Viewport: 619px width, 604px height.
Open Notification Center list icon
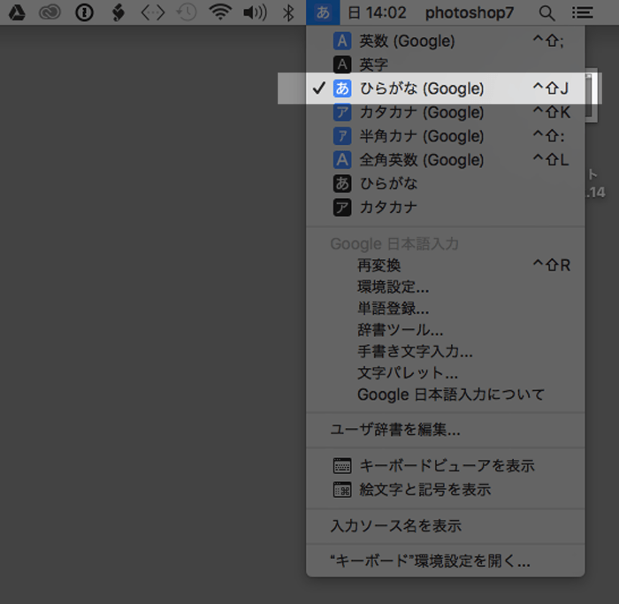[582, 12]
